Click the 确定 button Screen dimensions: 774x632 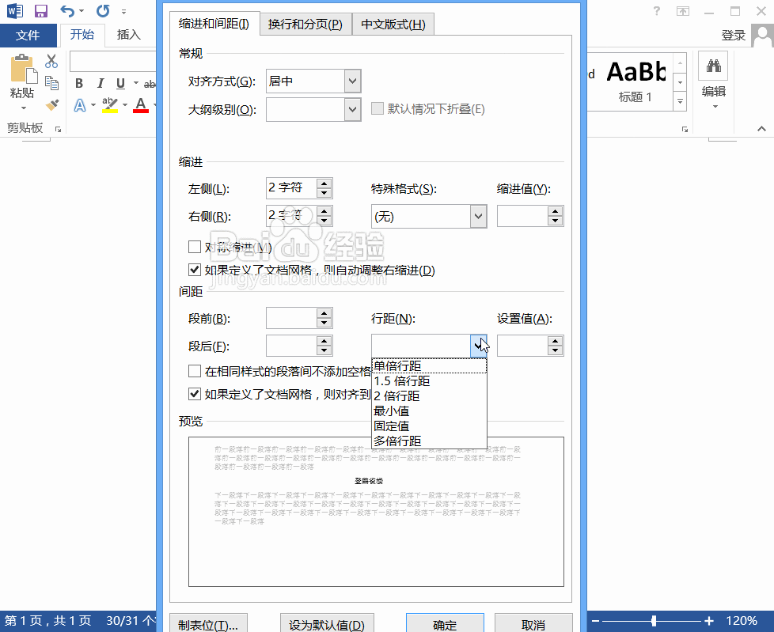click(x=445, y=624)
